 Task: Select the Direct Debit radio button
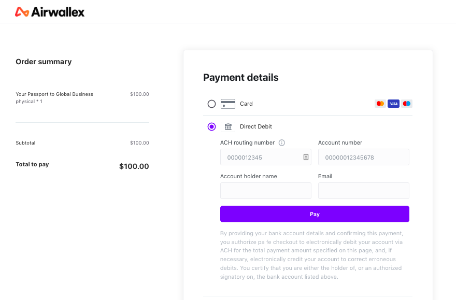click(x=211, y=127)
